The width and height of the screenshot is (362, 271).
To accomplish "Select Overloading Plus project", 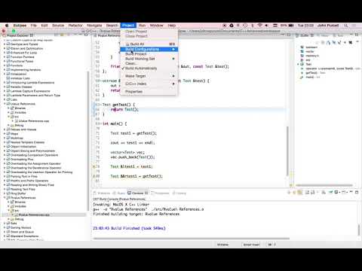I will click(x=22, y=160).
